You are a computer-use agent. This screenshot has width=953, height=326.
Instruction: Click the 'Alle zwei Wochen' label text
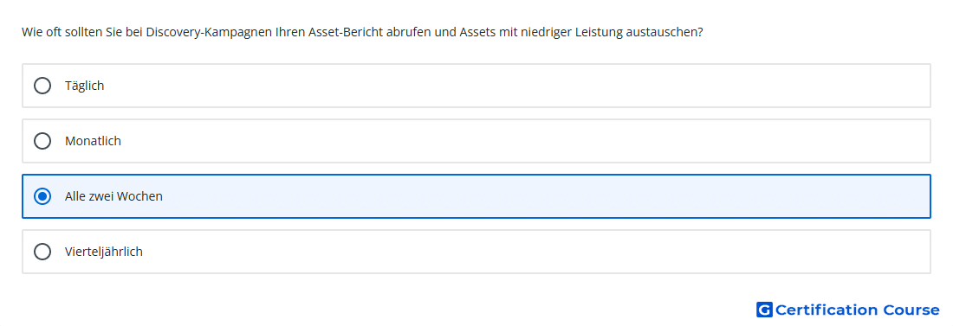(x=113, y=196)
